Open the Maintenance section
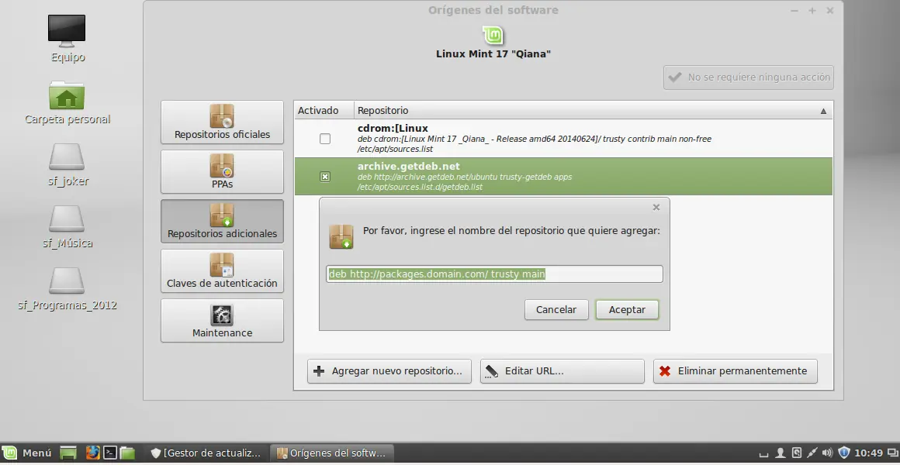 point(222,321)
